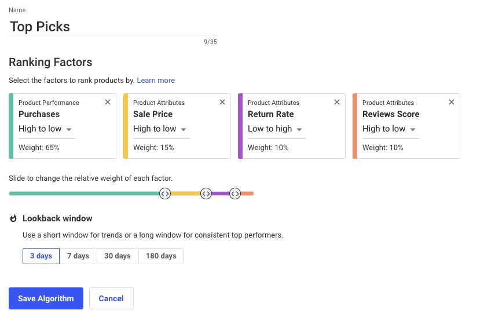
Task: Click slider handle between Return Rate and Reviews Score
Action: 234,194
